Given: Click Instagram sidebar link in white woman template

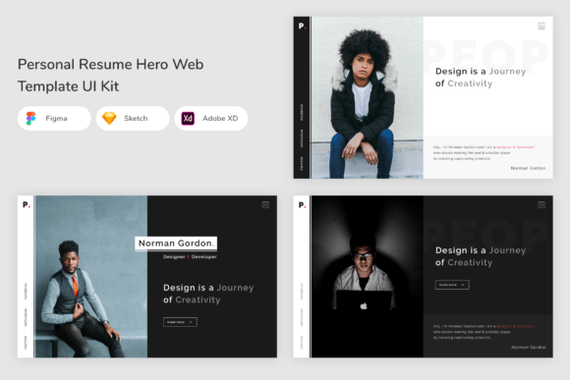Looking at the screenshot, I should coord(302,138).
